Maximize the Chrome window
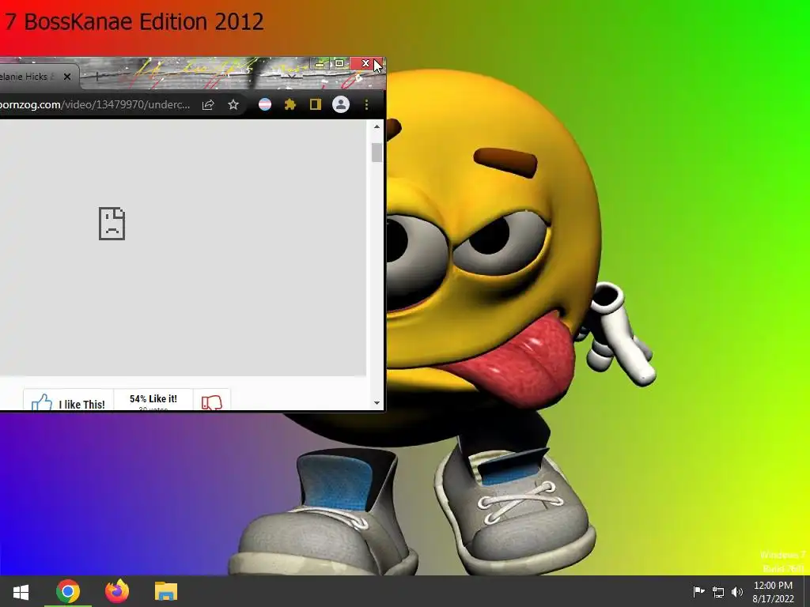Screen dimensions: 810x607 point(339,63)
